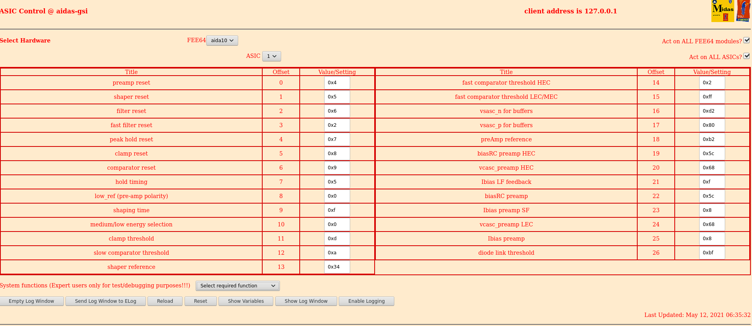Viewport: 752px width, 326px height.
Task: Click the Midas logo icon
Action: click(x=723, y=11)
